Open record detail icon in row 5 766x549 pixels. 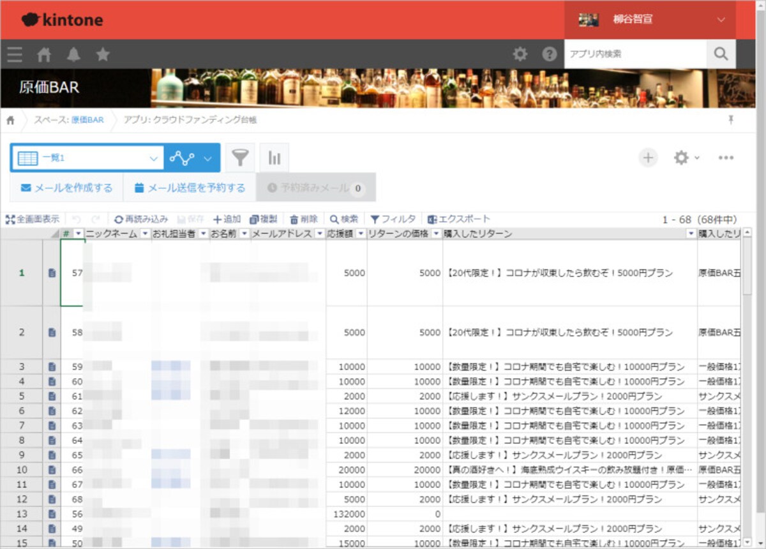[x=52, y=396]
